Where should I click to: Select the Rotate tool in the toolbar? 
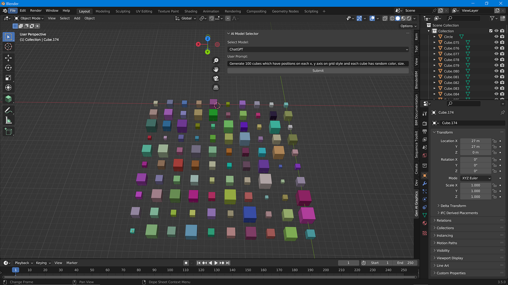coord(8,68)
